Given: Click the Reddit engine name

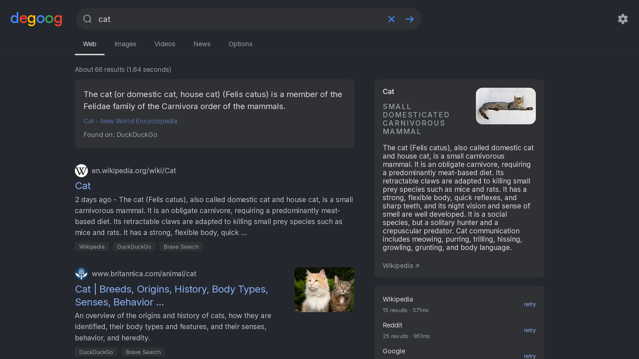Looking at the screenshot, I should coord(392,325).
